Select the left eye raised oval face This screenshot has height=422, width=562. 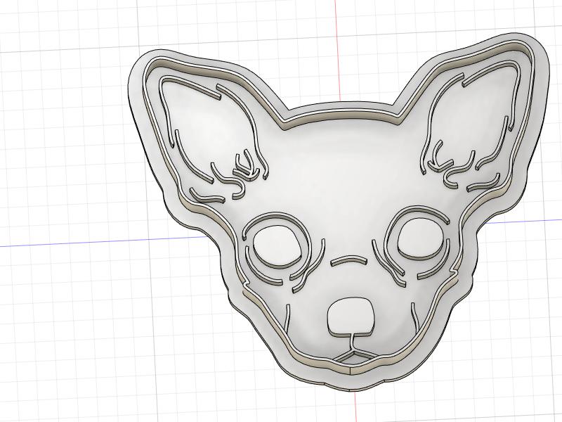tap(278, 246)
